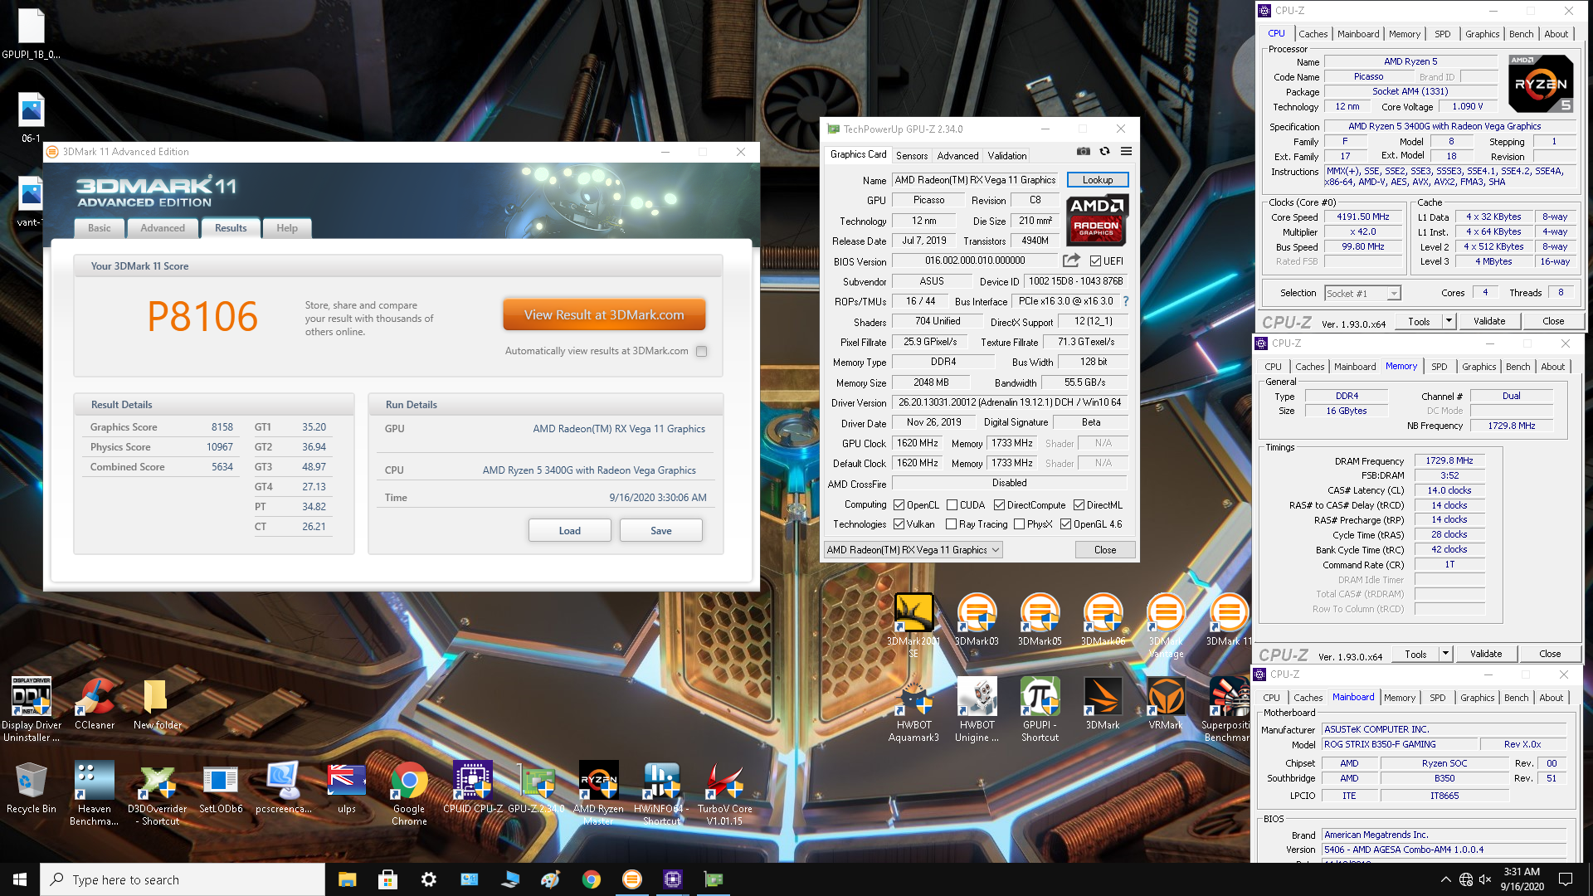Image resolution: width=1593 pixels, height=896 pixels.
Task: Switch to Sensors tab in GPU-Z
Action: point(912,155)
